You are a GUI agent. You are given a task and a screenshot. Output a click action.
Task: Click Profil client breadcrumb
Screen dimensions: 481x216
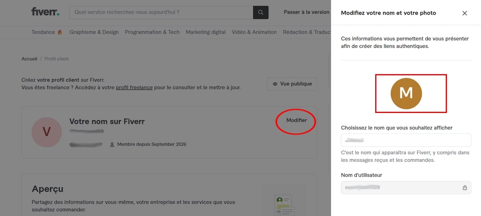57,59
